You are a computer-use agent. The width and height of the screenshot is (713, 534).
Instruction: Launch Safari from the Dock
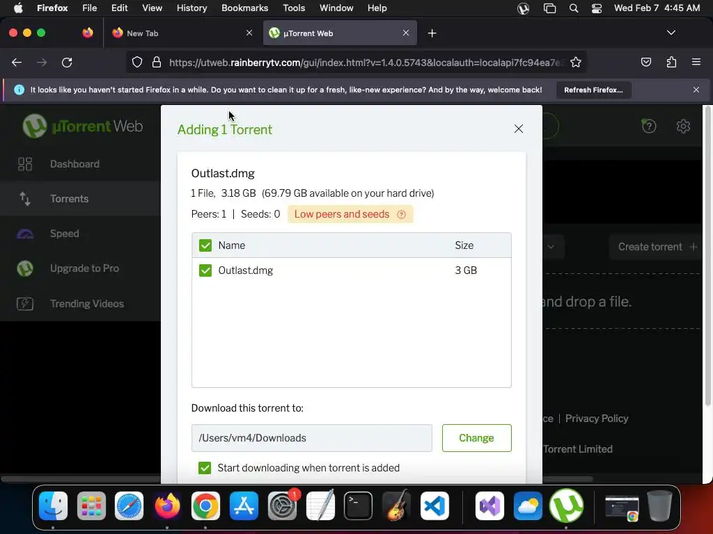[x=129, y=505]
